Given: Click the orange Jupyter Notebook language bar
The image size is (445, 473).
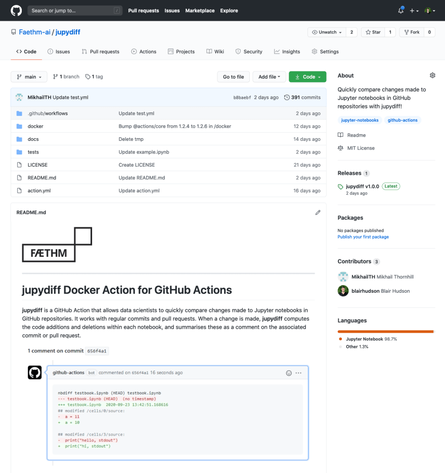Looking at the screenshot, I should [385, 332].
